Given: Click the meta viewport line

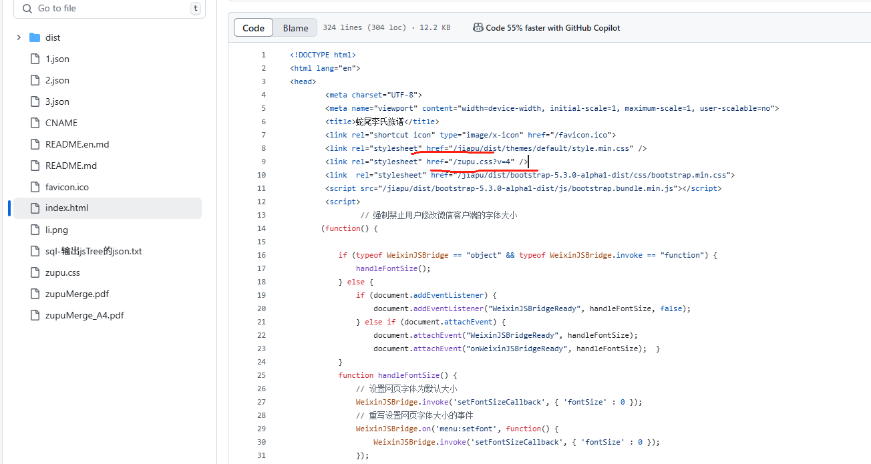Looking at the screenshot, I should [552, 108].
